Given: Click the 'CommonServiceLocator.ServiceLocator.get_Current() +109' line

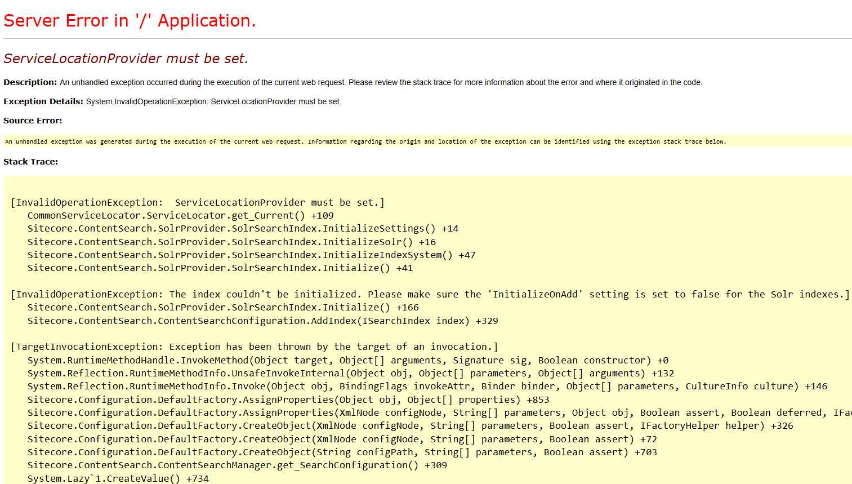Looking at the screenshot, I should tap(180, 215).
